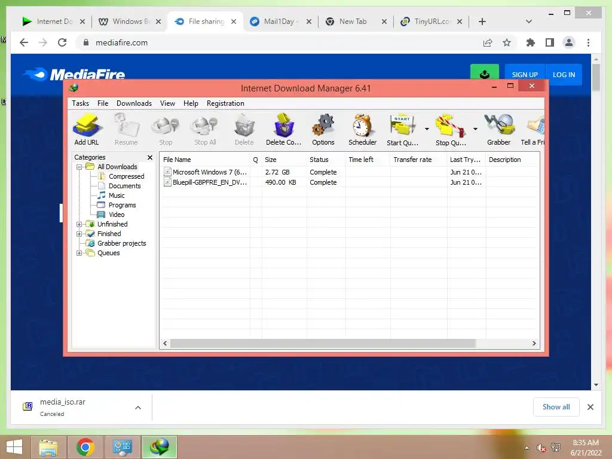This screenshot has width=612, height=459.
Task: Click the LOG IN button on MediaFire
Action: [x=564, y=74]
